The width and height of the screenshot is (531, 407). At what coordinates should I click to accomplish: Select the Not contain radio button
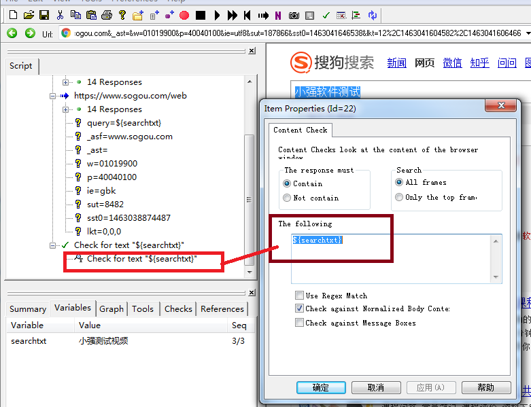pyautogui.click(x=287, y=198)
